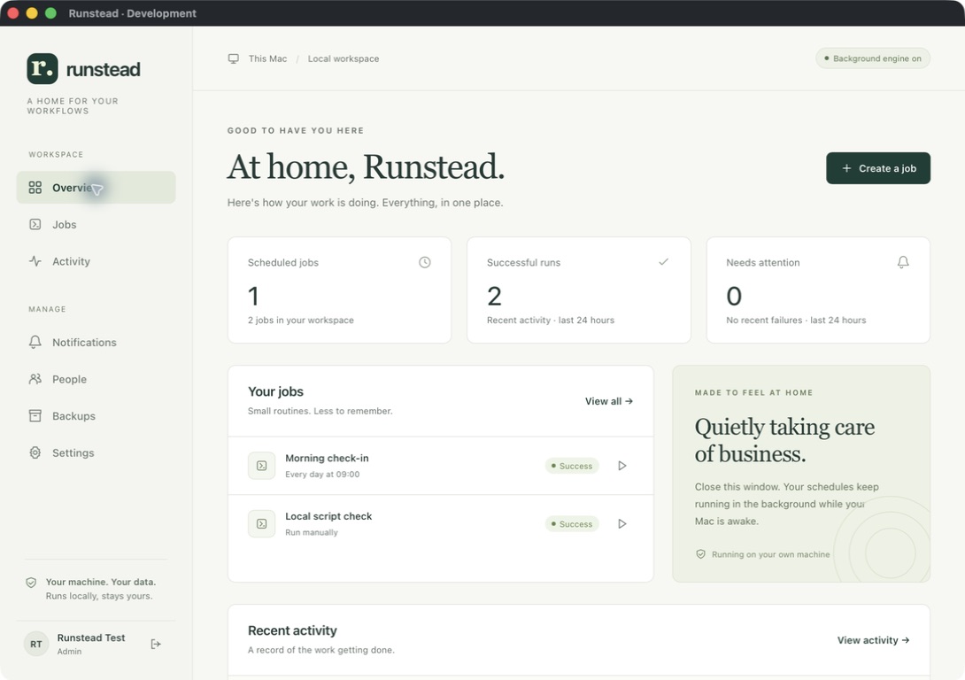Click the checkmark icon on Successful runs card

(x=663, y=261)
